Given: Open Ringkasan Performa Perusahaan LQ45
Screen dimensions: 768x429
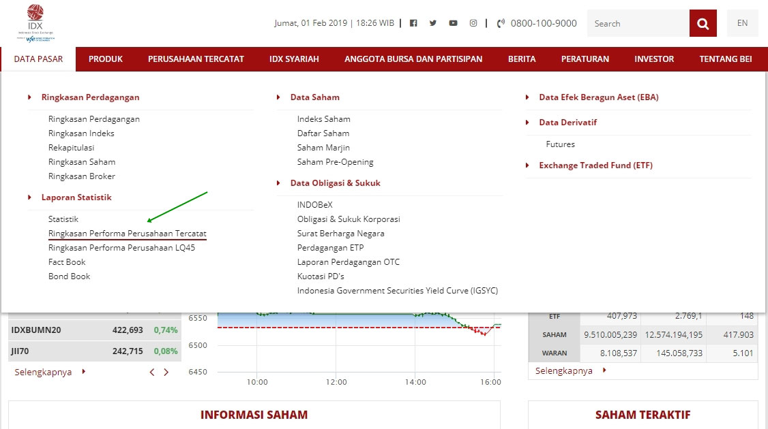Looking at the screenshot, I should point(121,247).
